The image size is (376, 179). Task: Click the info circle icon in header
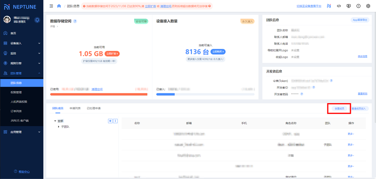pos(358,6)
